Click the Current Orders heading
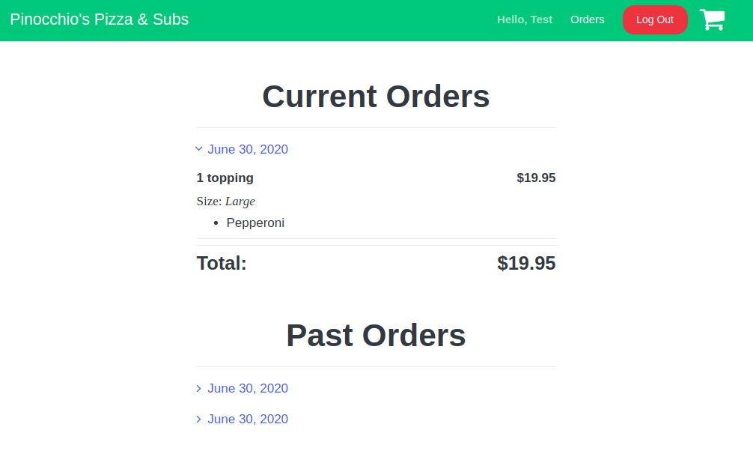The image size is (753, 463). pyautogui.click(x=376, y=97)
